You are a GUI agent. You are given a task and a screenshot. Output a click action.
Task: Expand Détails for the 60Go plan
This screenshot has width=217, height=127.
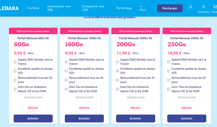[33, 108]
